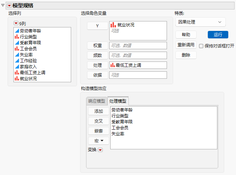Click the 处理 role button
Viewport: 236px width, 175px height.
click(x=97, y=65)
